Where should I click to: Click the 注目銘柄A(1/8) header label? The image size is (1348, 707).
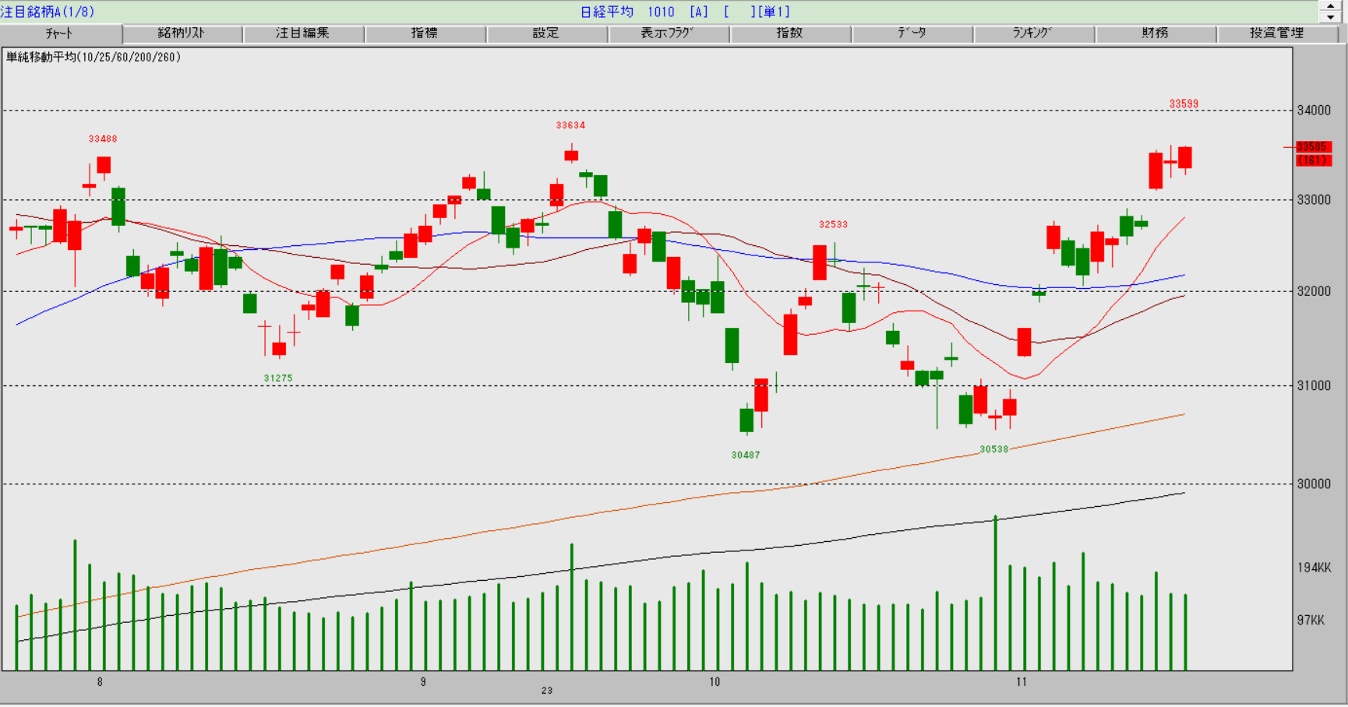click(48, 12)
